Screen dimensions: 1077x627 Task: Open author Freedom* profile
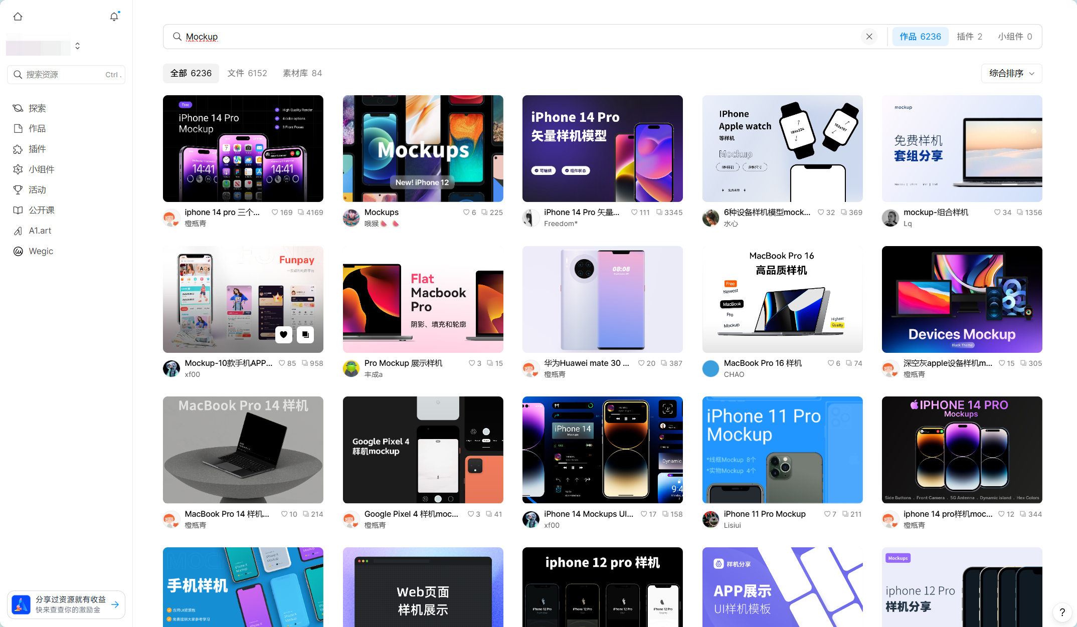pyautogui.click(x=561, y=224)
